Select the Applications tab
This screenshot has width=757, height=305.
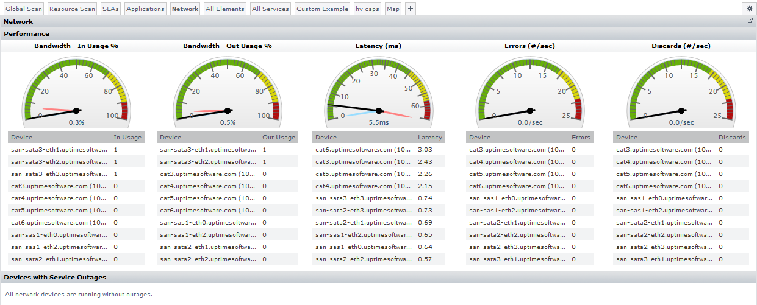coord(146,9)
